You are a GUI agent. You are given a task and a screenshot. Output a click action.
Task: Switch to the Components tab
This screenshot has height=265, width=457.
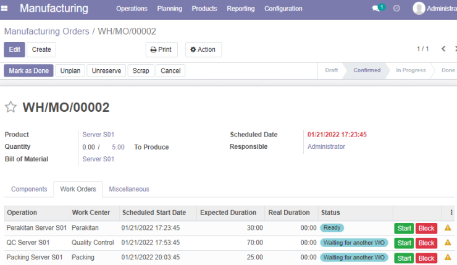(x=29, y=189)
